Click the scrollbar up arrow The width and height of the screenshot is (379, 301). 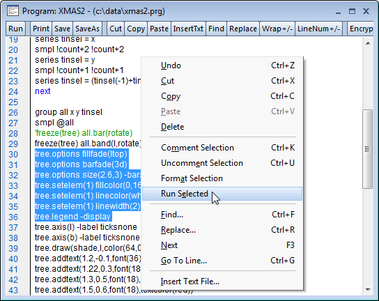tap(368, 43)
